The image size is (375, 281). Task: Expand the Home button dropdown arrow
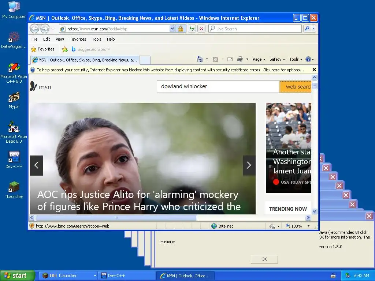(x=207, y=59)
